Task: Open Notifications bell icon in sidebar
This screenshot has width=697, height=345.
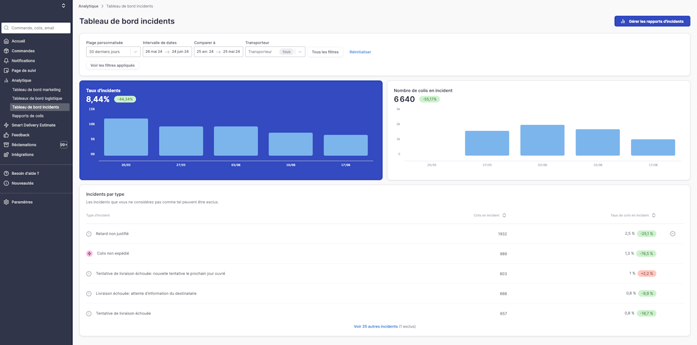Action: [6, 61]
